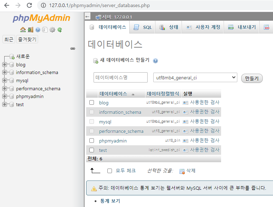
Task: Click the browser address bar URL
Action: tap(99, 5)
